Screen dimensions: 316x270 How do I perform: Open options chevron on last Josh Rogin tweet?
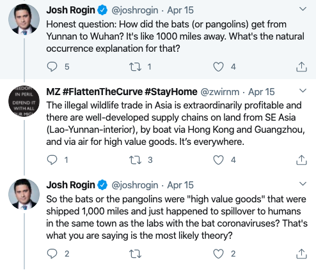[303, 184]
